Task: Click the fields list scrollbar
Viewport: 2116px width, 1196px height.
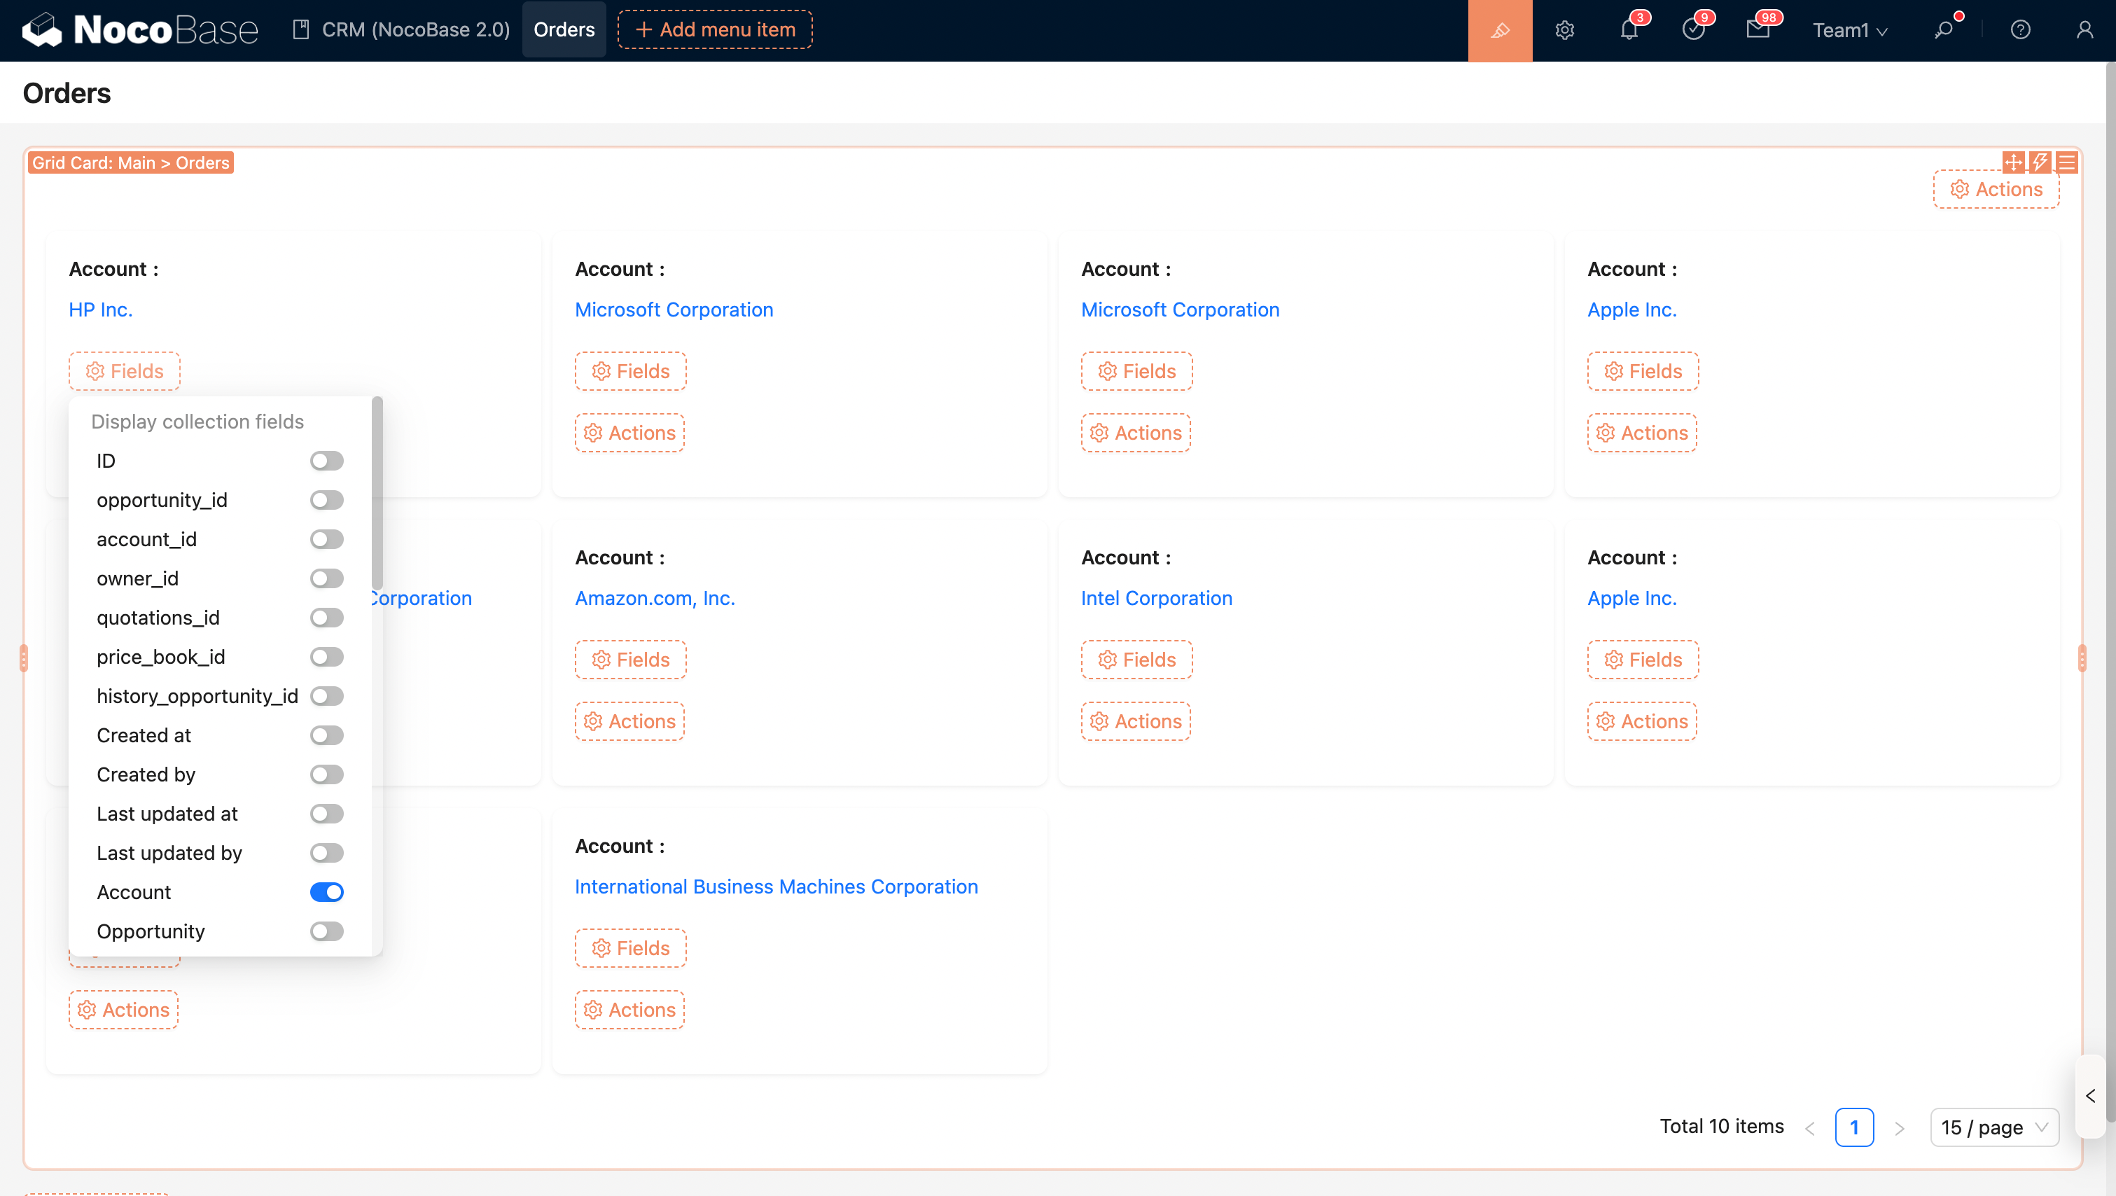Action: click(377, 493)
